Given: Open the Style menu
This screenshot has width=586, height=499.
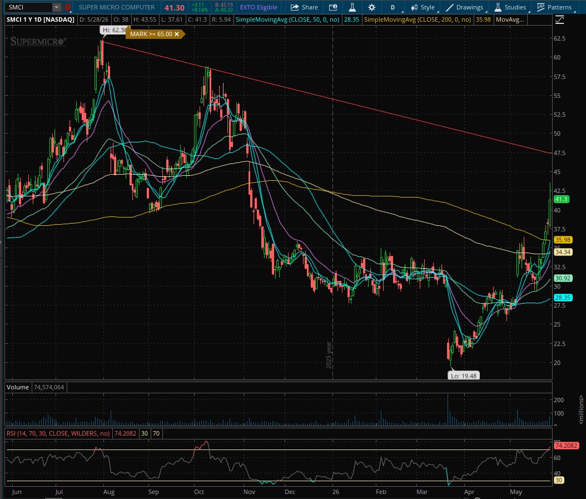Looking at the screenshot, I should [x=423, y=7].
